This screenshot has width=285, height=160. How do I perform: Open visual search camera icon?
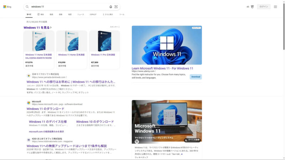click(x=116, y=7)
